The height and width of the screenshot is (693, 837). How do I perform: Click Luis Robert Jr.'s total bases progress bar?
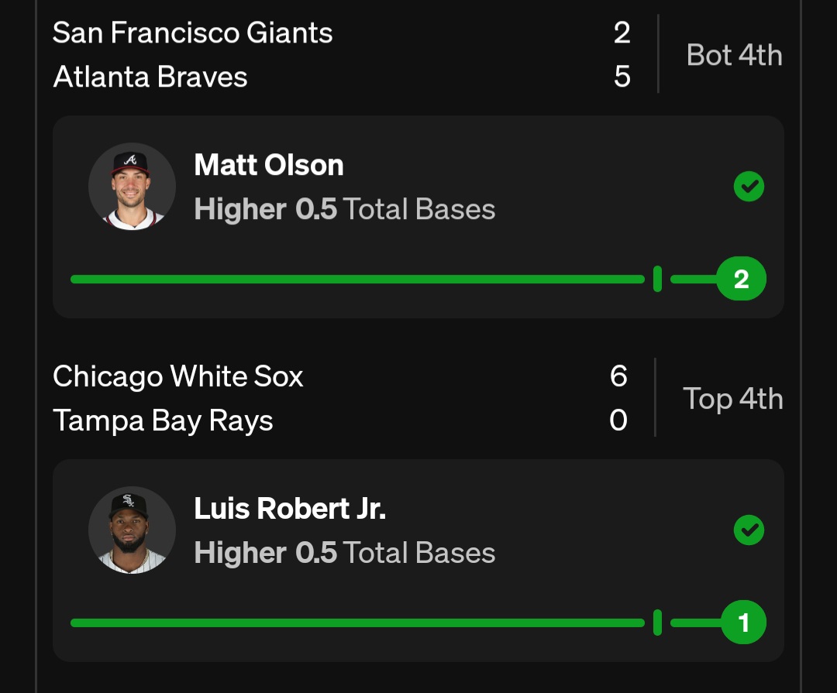pos(356,623)
